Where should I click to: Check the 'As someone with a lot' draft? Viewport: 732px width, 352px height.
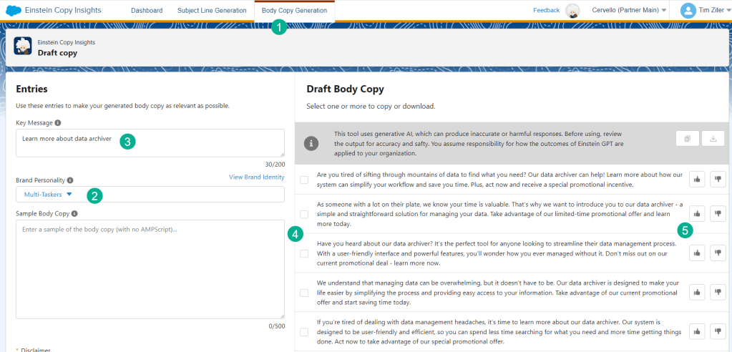coord(305,214)
